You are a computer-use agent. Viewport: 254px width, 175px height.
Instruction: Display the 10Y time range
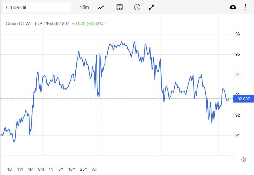(x=72, y=169)
